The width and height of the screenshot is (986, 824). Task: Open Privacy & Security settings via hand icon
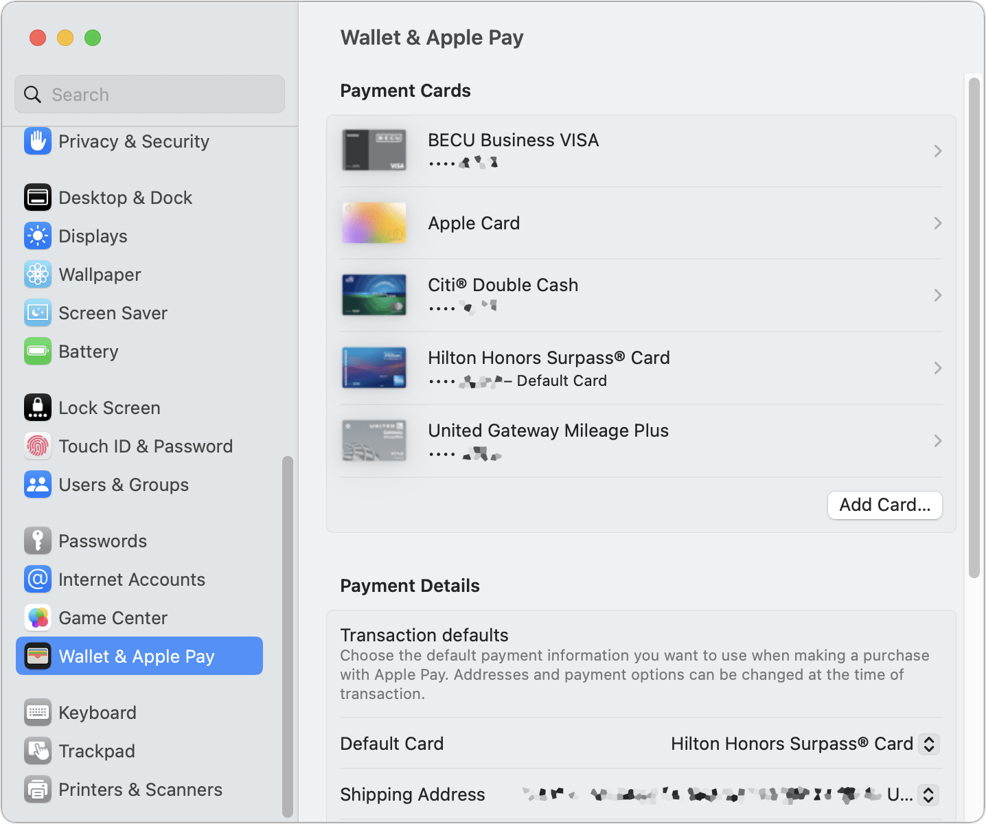[x=37, y=141]
